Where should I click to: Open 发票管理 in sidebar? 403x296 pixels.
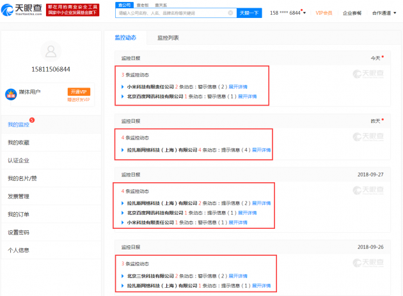[x=51, y=196]
